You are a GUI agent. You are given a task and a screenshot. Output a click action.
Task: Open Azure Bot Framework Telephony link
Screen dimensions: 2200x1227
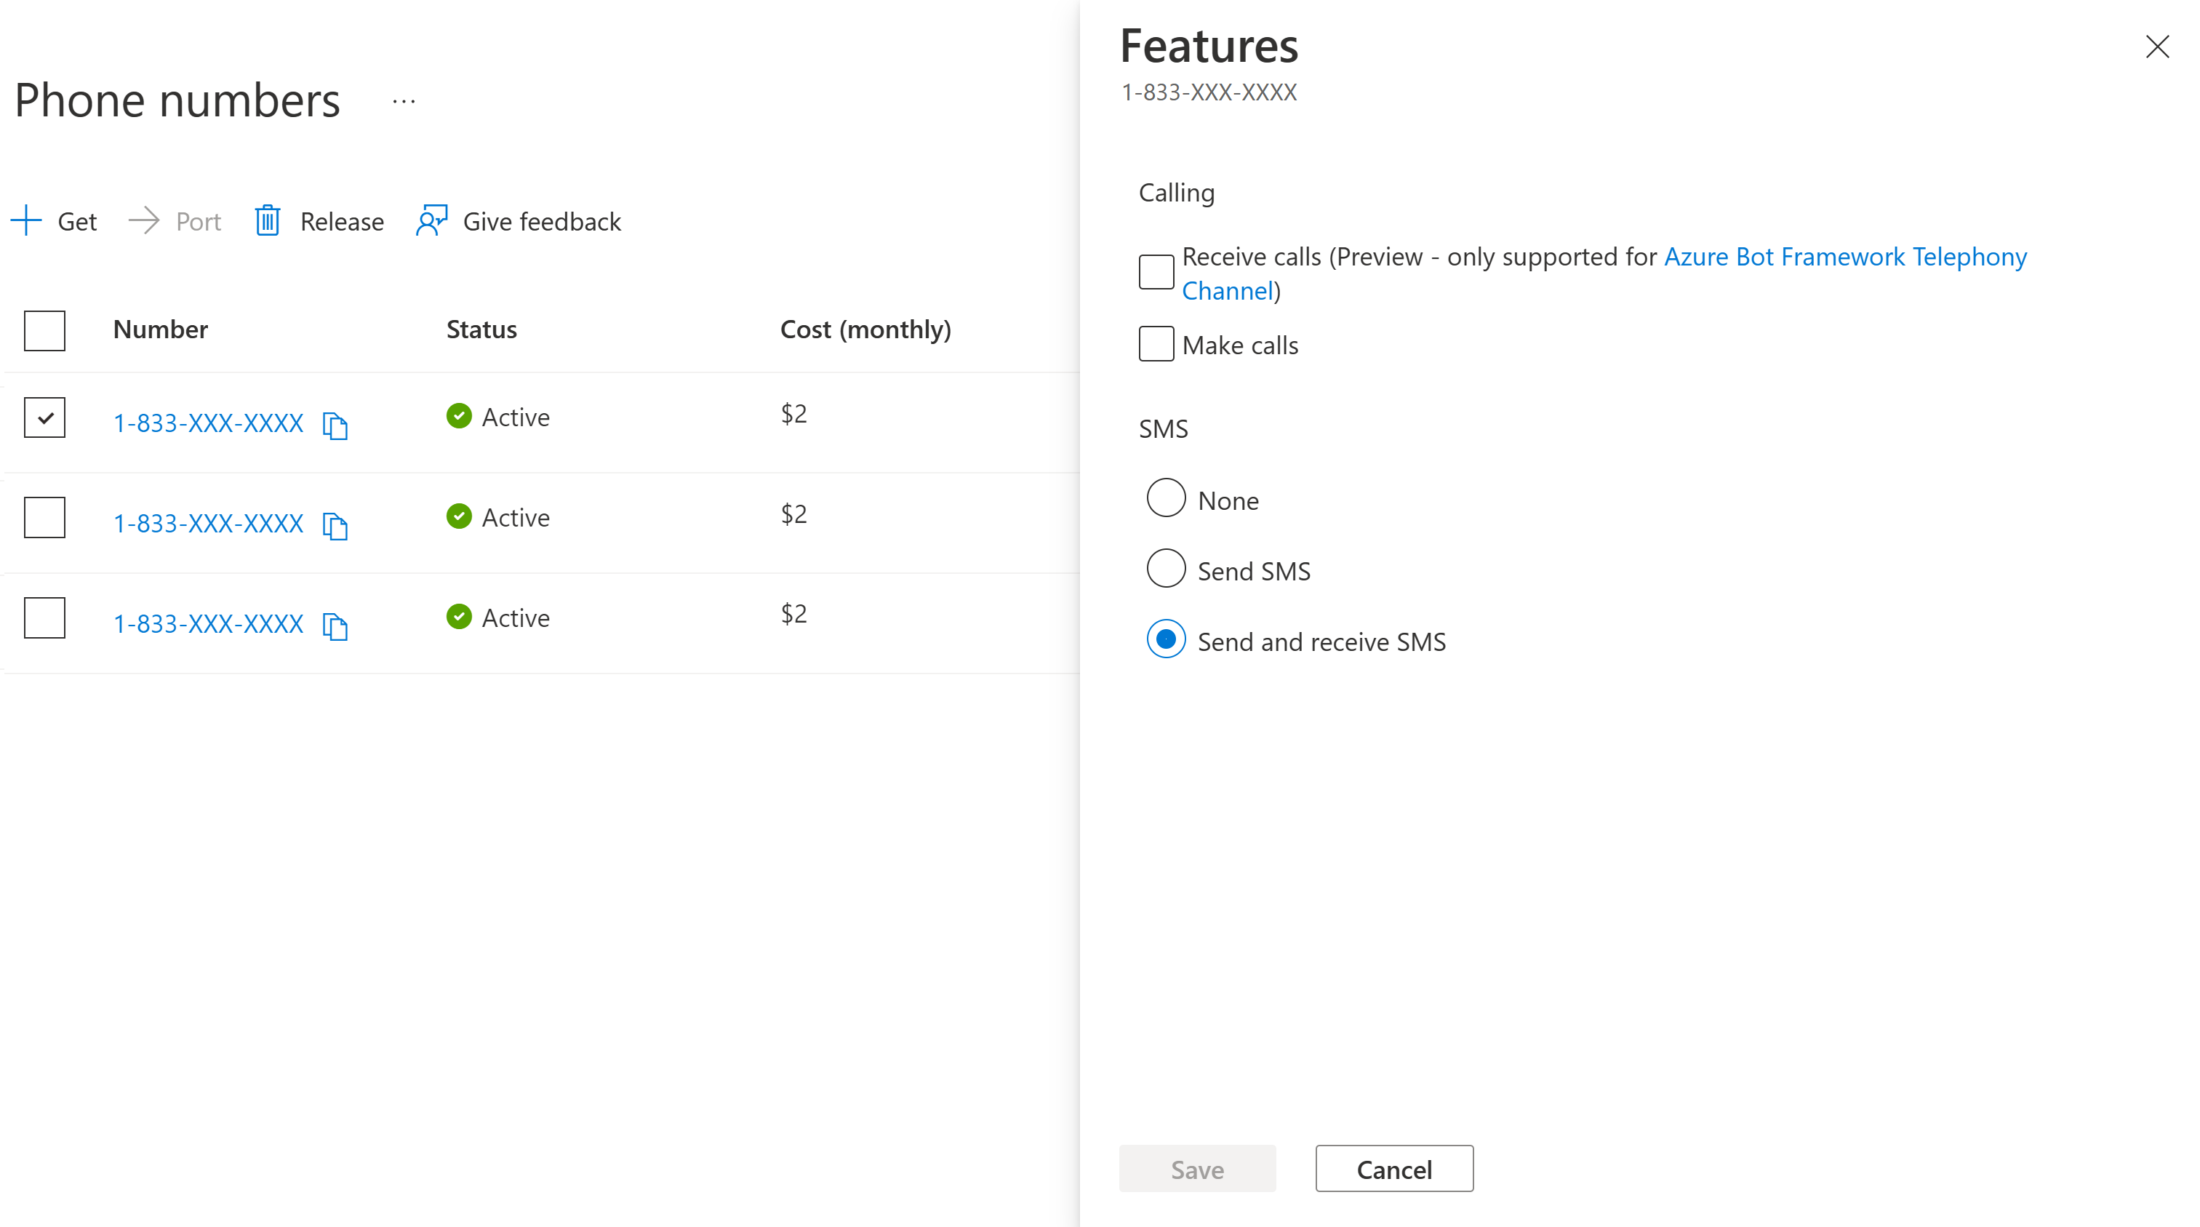click(x=1844, y=256)
